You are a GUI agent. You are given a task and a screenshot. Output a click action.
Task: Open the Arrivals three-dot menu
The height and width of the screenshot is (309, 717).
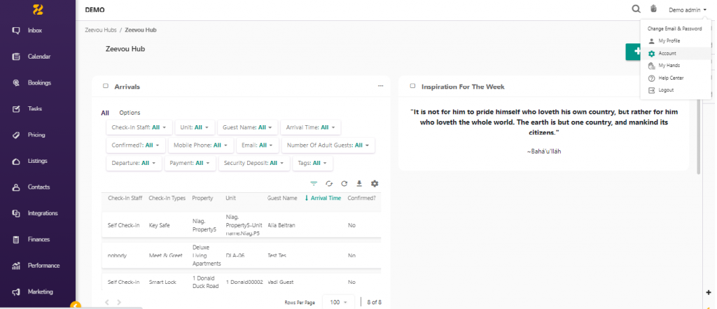coord(380,86)
